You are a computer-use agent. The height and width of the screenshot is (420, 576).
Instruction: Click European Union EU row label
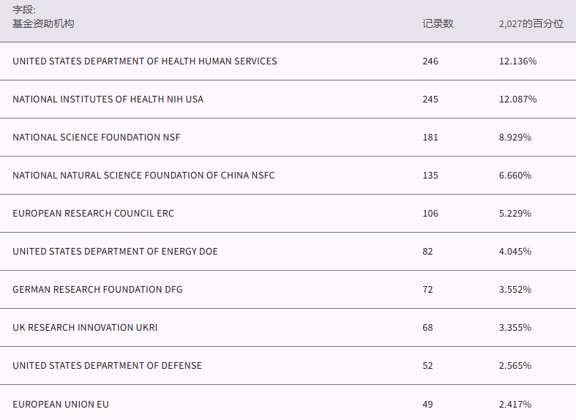tap(61, 405)
